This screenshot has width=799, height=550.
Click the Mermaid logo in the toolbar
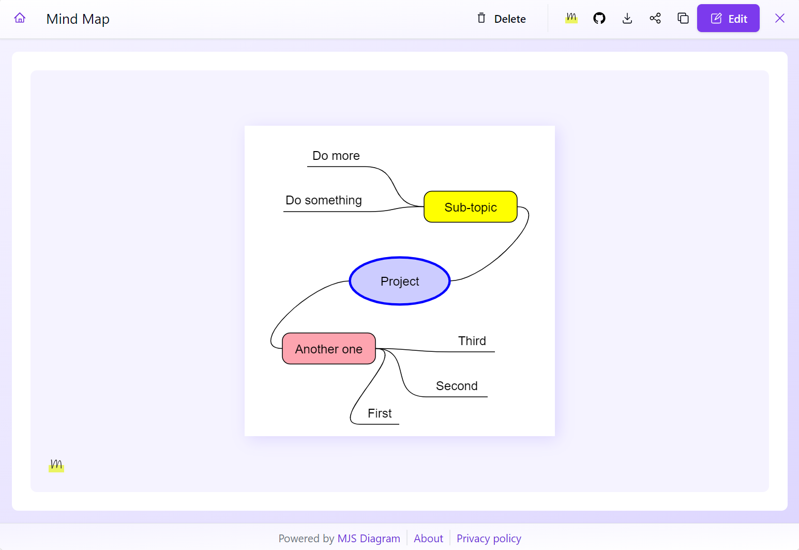[571, 18]
